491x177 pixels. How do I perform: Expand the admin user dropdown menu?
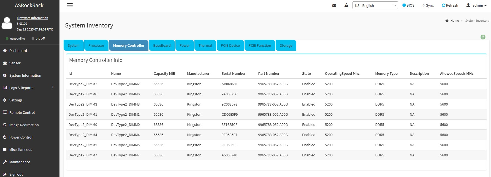pos(476,5)
